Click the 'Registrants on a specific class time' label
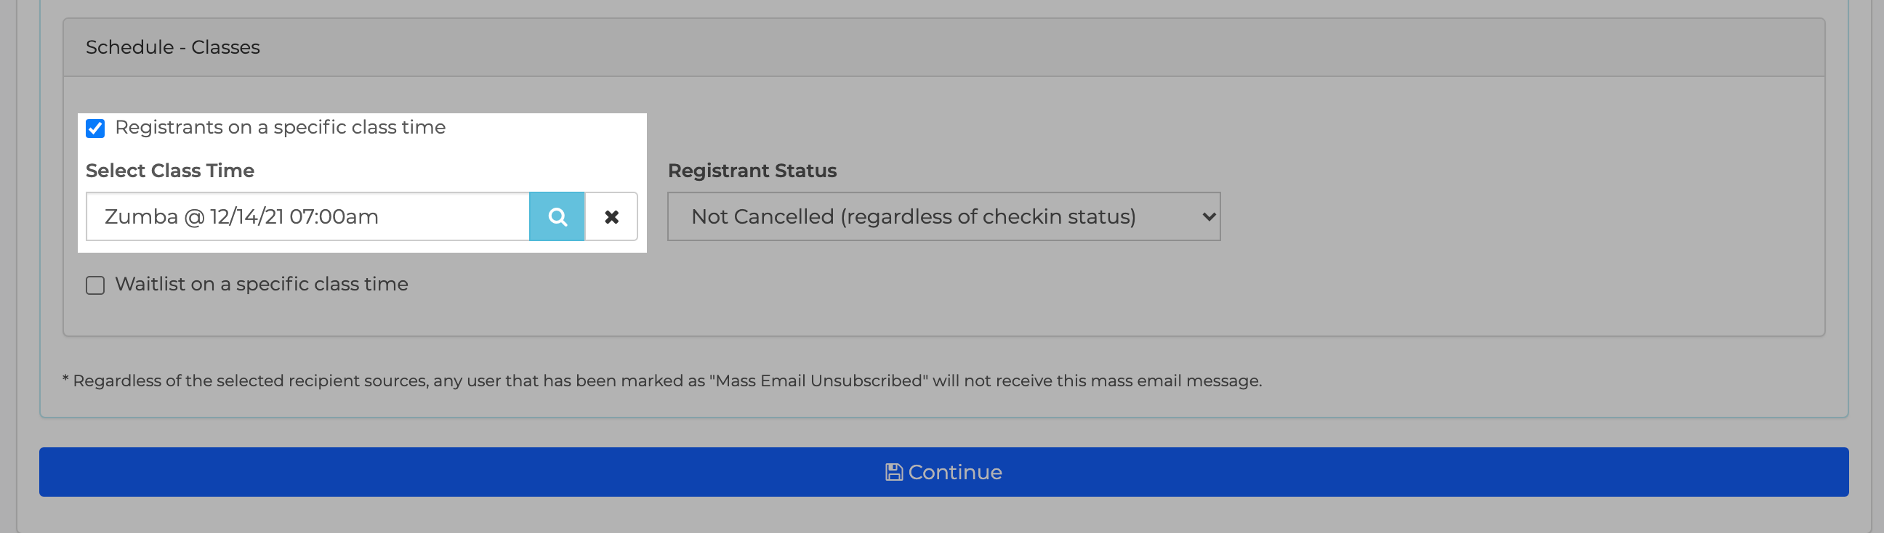Image resolution: width=1884 pixels, height=533 pixels. coord(280,127)
